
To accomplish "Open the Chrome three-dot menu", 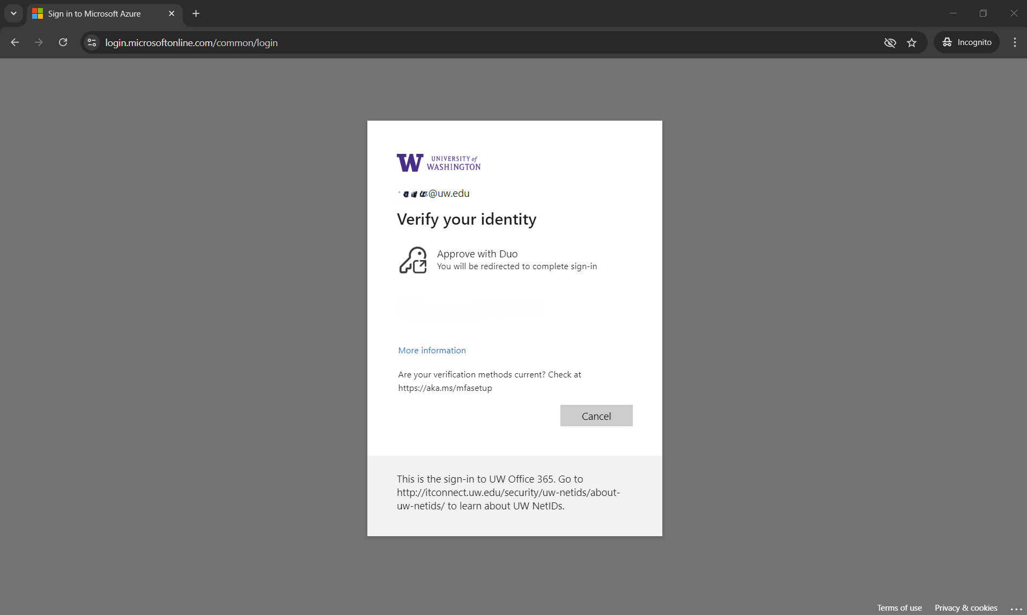I will click(1015, 42).
